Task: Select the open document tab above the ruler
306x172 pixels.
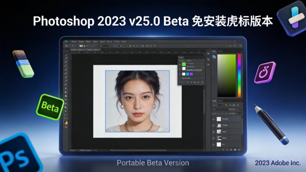Action: pos(85,50)
